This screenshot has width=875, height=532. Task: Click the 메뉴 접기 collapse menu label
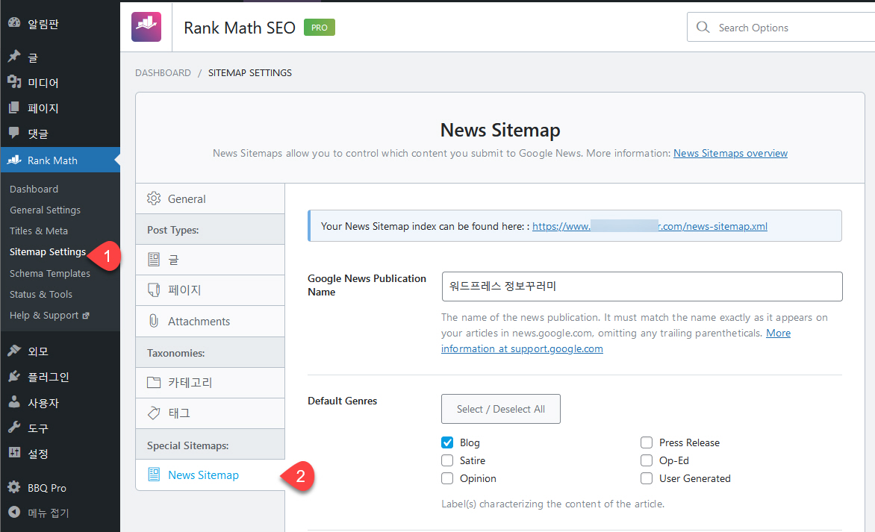tap(49, 513)
